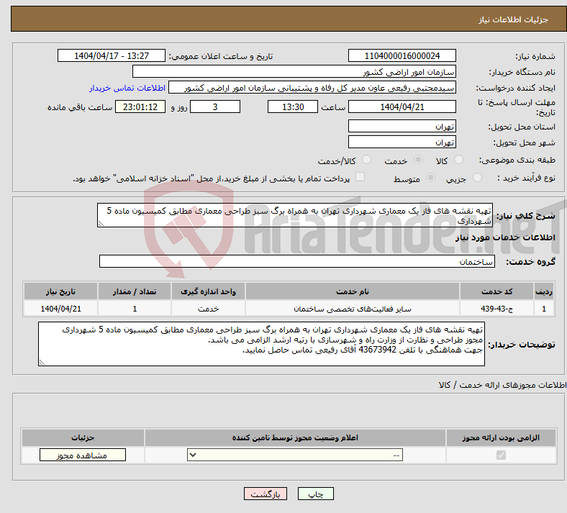
Task: Click the مشاهده مجوز button
Action: click(x=83, y=455)
